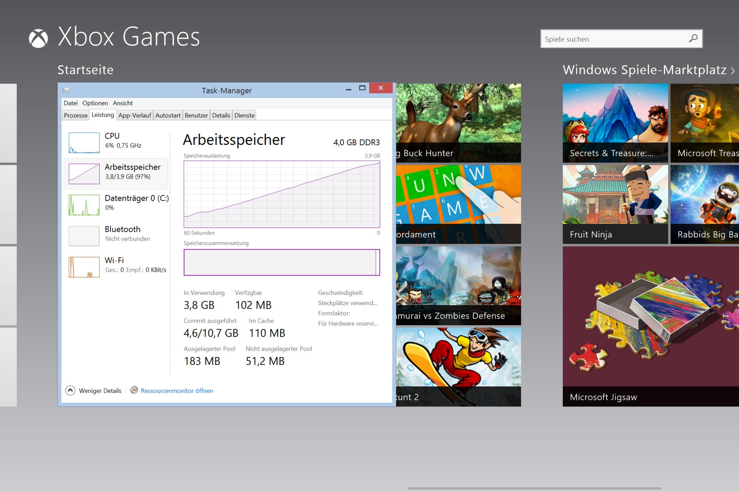739x492 pixels.
Task: Click the Ressourcenmonitor icon
Action: 134,390
